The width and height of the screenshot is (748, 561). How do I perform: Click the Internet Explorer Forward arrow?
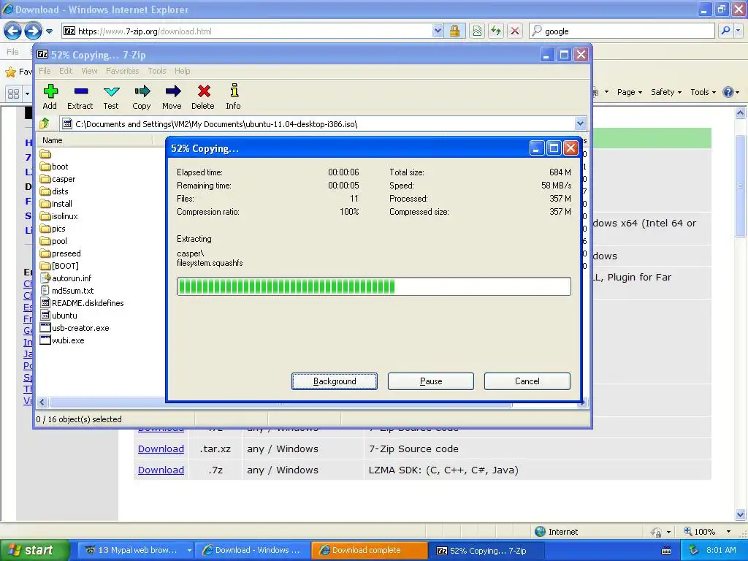[x=32, y=31]
